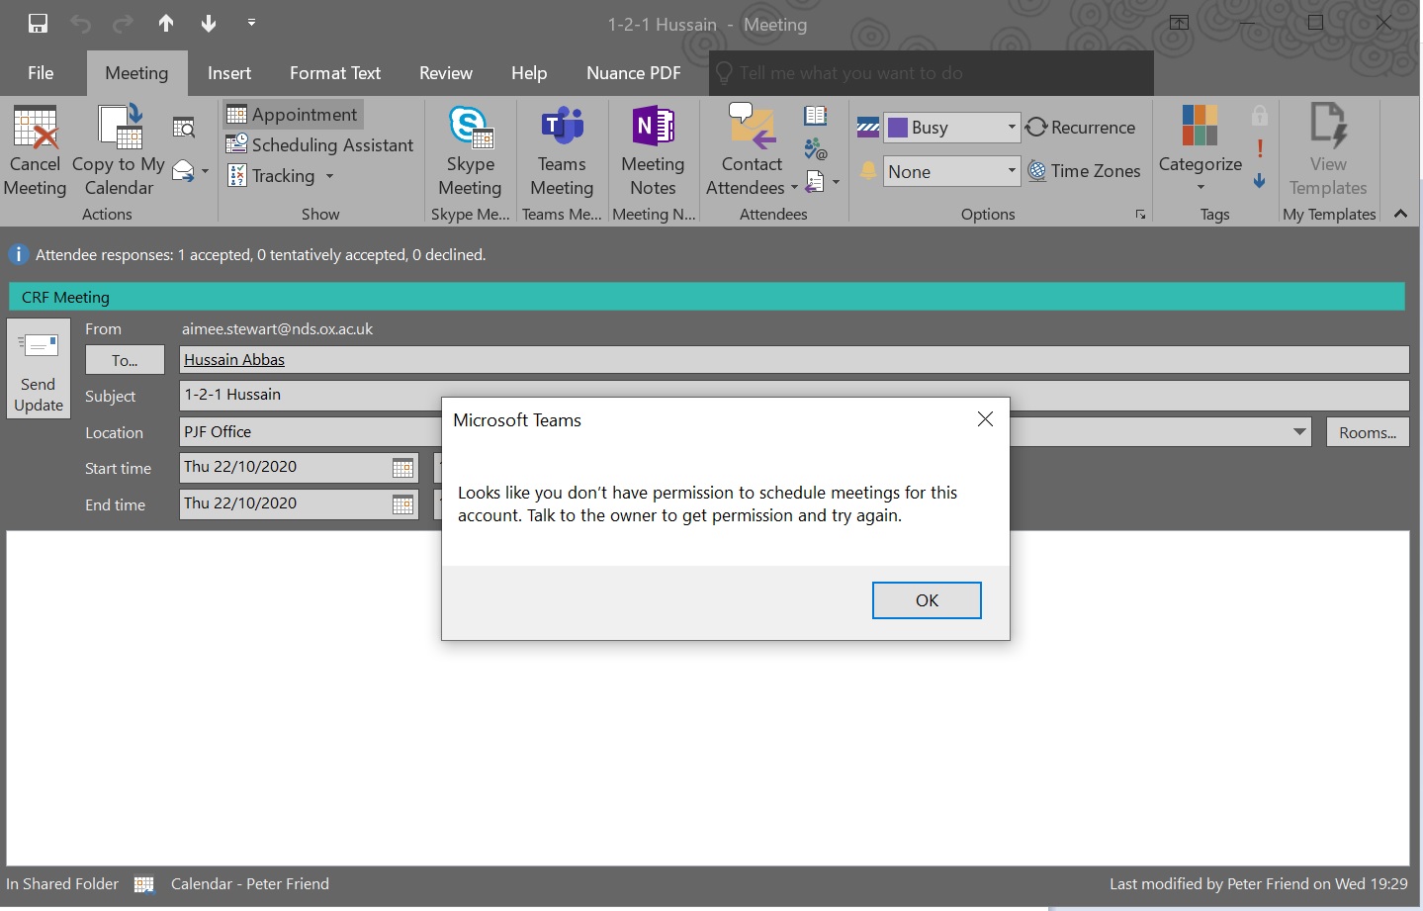Open the Contact Attendees menu
1423x911 pixels.
coord(752,151)
